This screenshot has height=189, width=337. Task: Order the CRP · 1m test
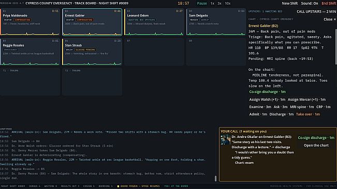[x=323, y=107]
